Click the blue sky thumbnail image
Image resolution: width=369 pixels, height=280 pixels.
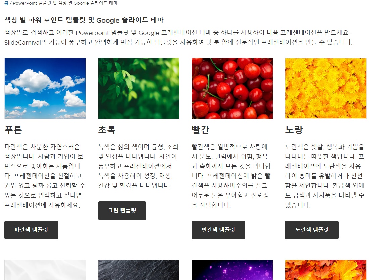tap(45, 88)
